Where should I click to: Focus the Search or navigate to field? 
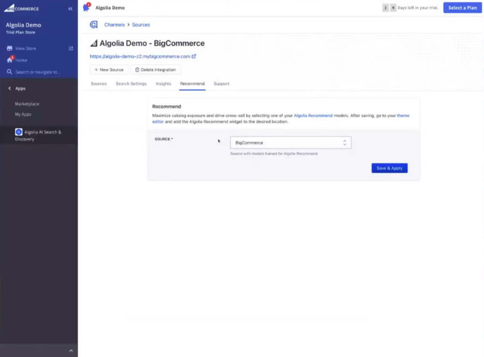click(x=38, y=72)
